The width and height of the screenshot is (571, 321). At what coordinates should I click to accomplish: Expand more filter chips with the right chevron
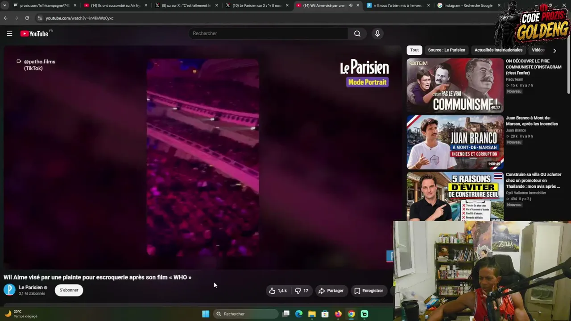coord(554,50)
